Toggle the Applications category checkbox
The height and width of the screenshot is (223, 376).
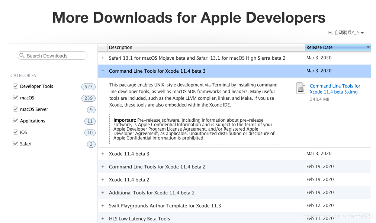click(x=16, y=121)
